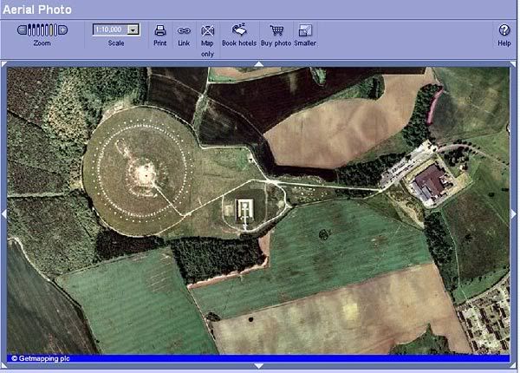Pan the photo east with right arrow
The height and width of the screenshot is (373, 520).
513,213
